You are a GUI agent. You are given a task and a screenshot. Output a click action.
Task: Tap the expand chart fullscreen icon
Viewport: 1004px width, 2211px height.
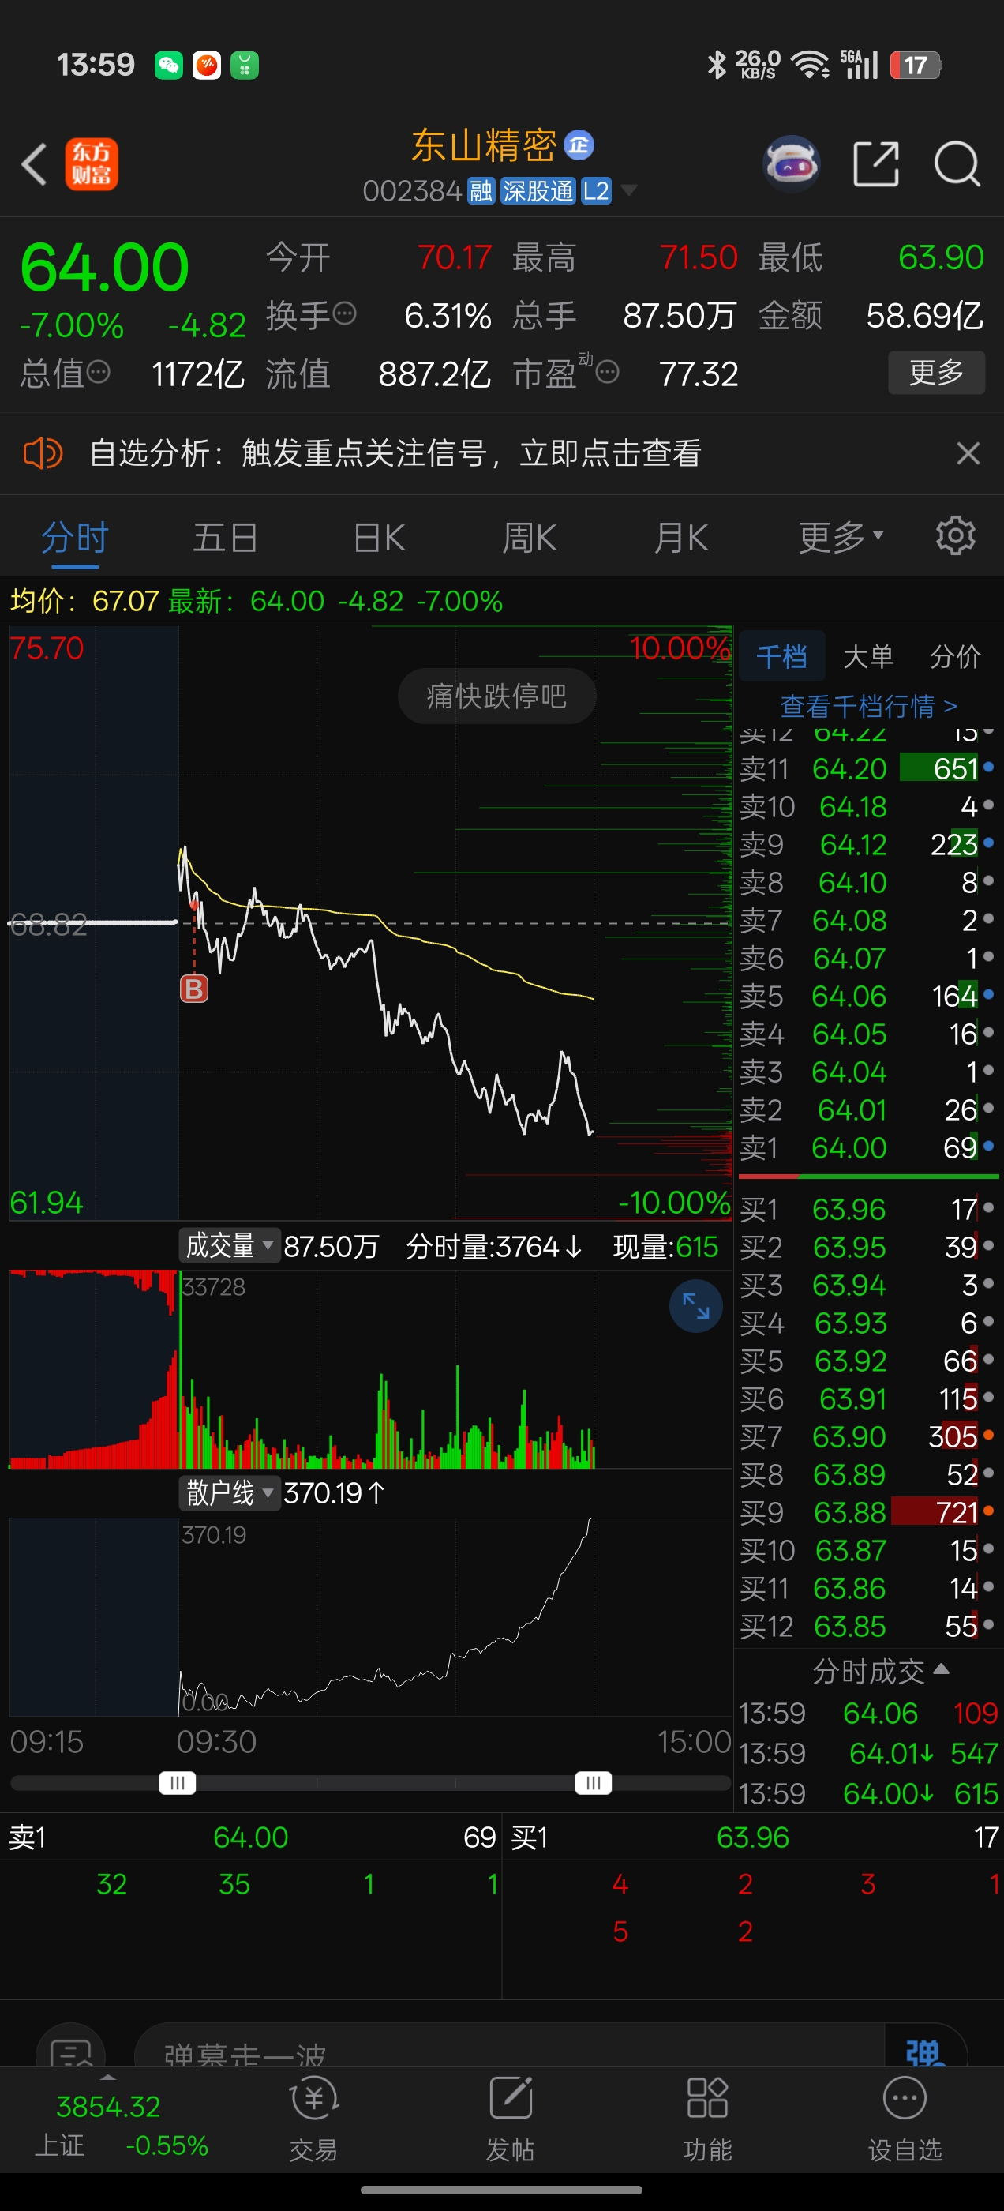coord(695,1306)
